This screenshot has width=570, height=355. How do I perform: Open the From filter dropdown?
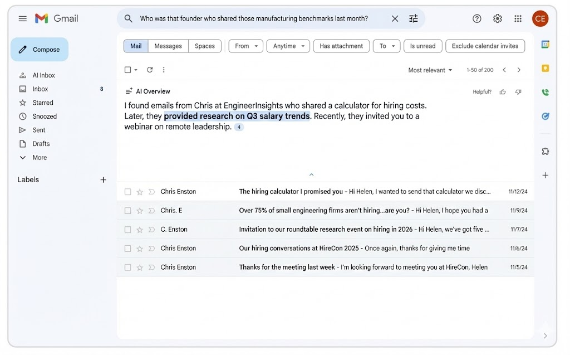click(x=245, y=46)
